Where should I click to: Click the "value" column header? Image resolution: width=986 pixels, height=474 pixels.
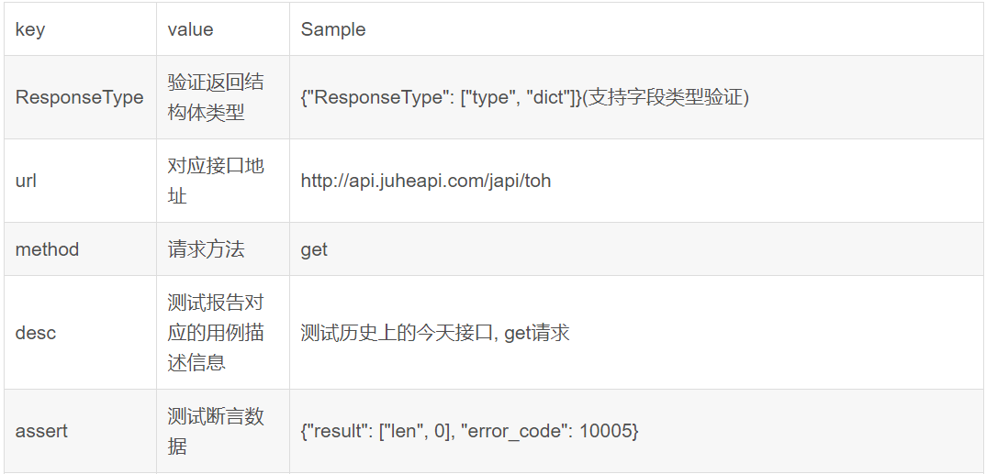pyautogui.click(x=190, y=29)
